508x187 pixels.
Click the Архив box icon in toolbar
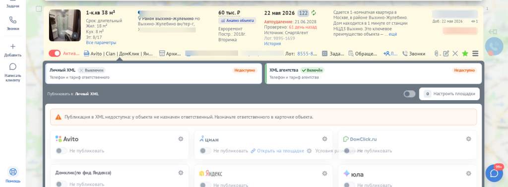coord(162,54)
